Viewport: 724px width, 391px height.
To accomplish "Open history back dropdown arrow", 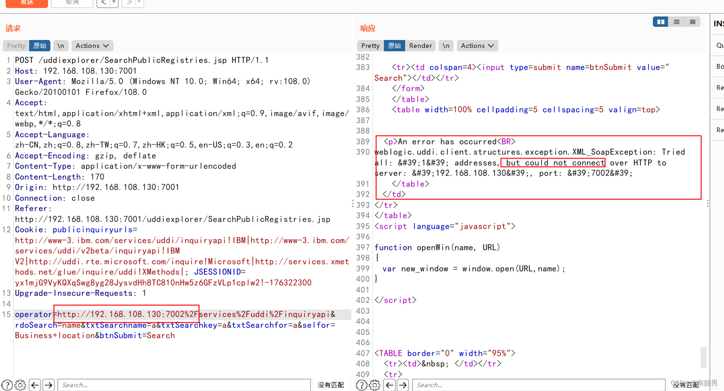I will (x=114, y=3).
